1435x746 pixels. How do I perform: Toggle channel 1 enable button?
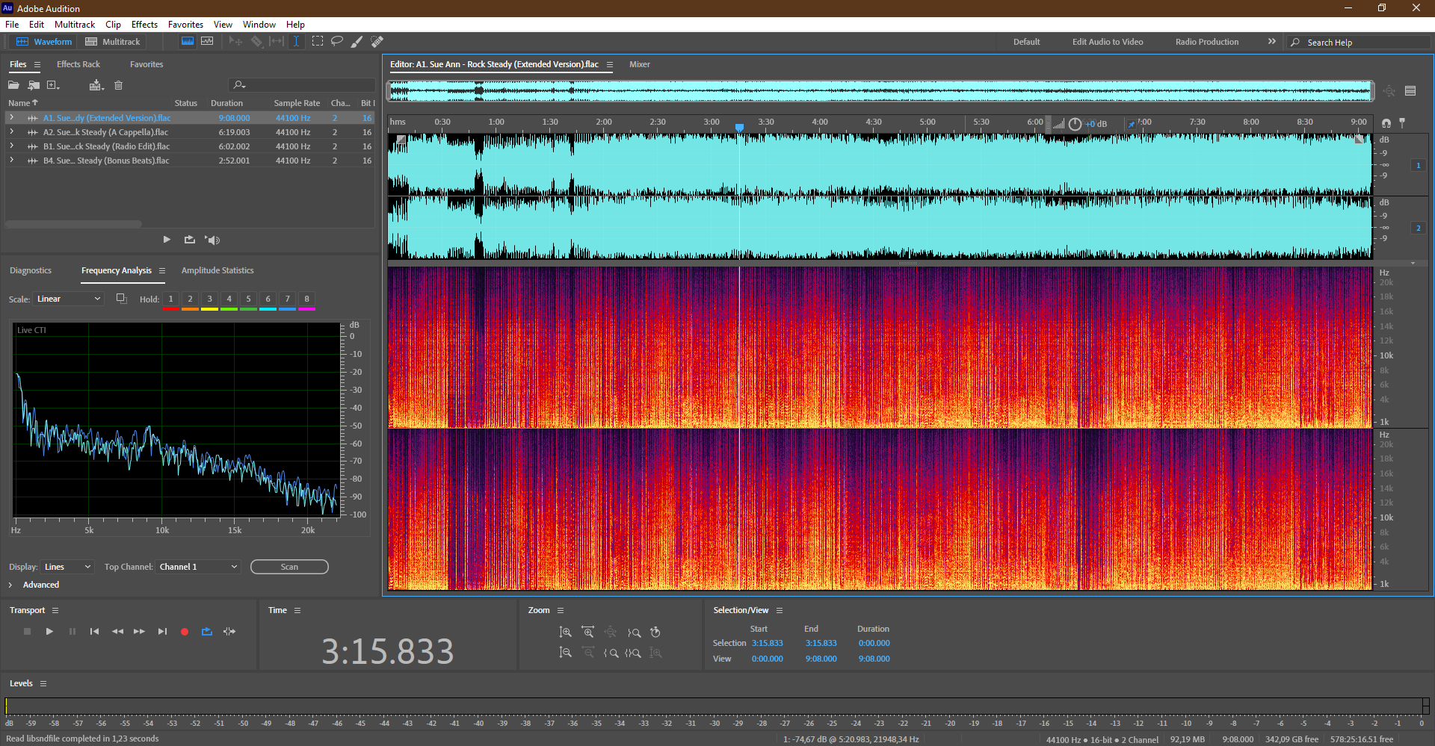(1418, 165)
